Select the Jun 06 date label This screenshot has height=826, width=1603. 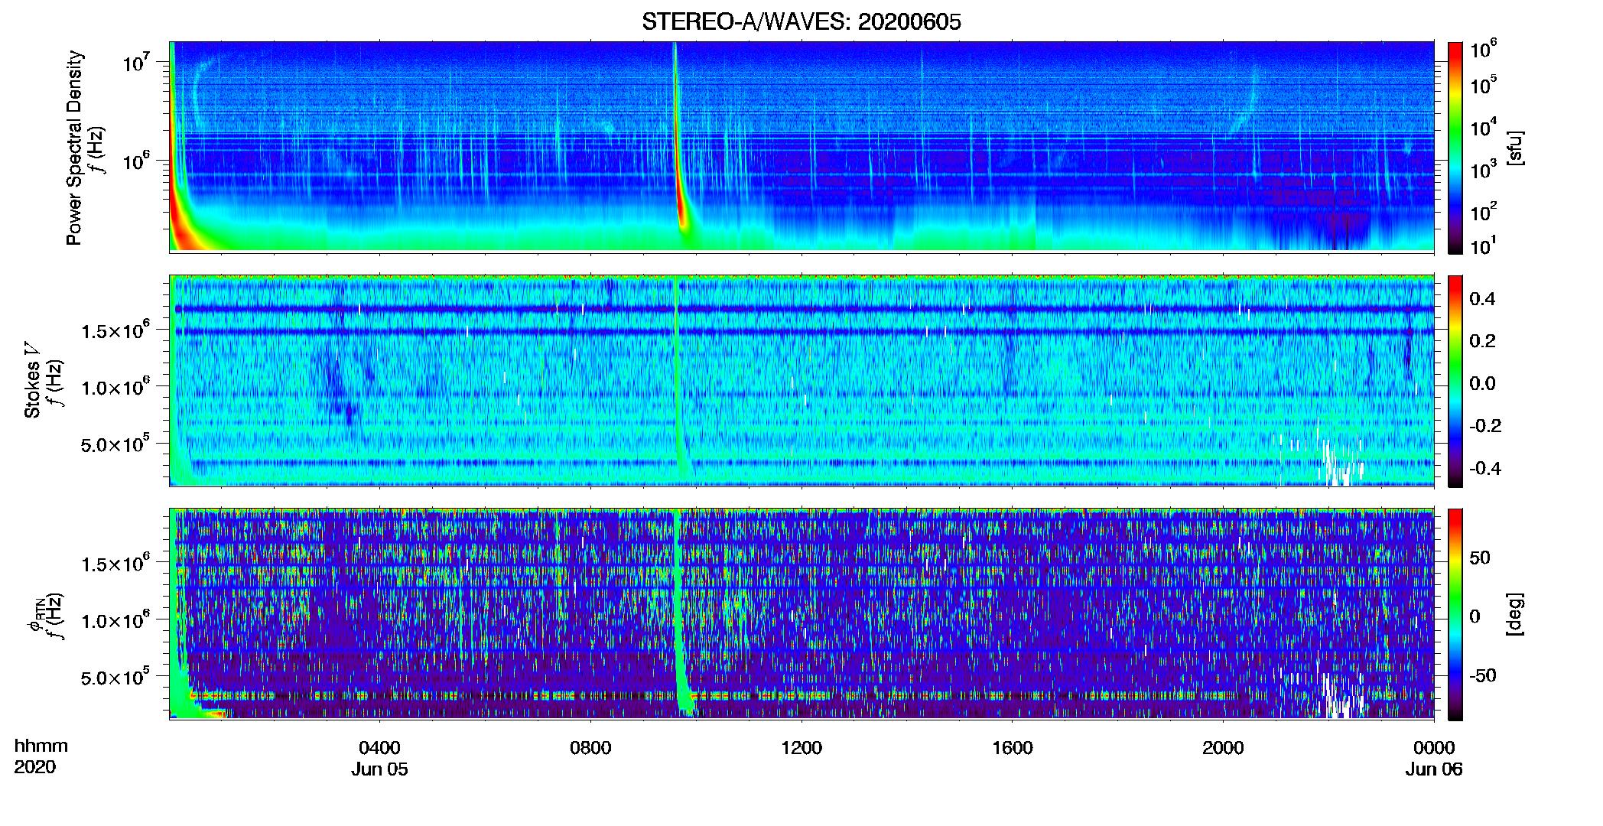pyautogui.click(x=1434, y=769)
